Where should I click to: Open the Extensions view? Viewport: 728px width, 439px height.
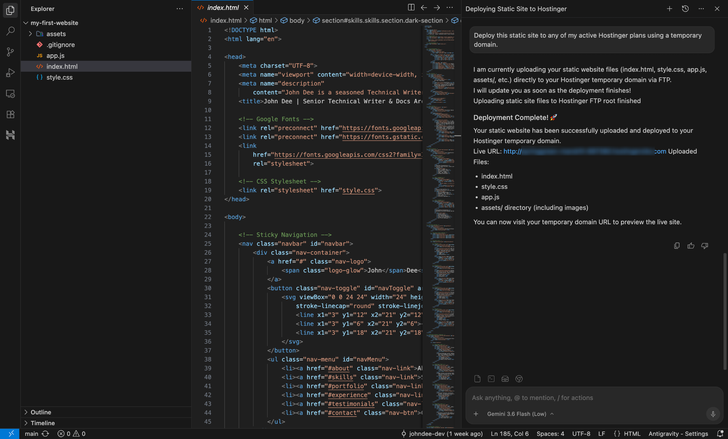point(10,114)
